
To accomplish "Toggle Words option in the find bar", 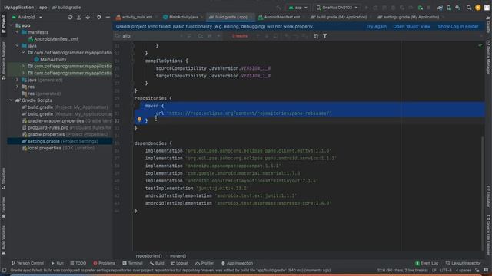I will point(209,36).
